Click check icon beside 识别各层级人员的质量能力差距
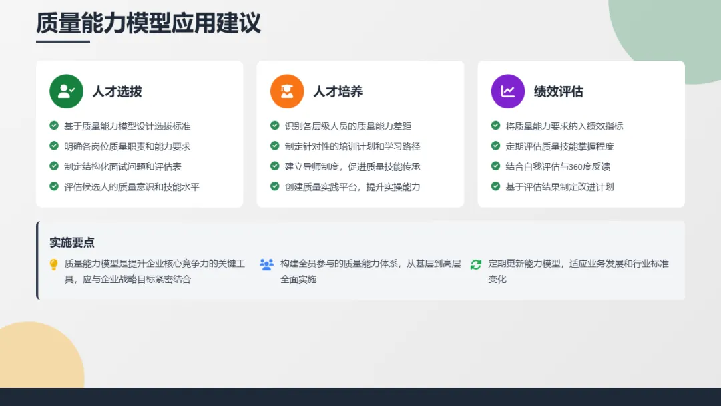 point(274,126)
